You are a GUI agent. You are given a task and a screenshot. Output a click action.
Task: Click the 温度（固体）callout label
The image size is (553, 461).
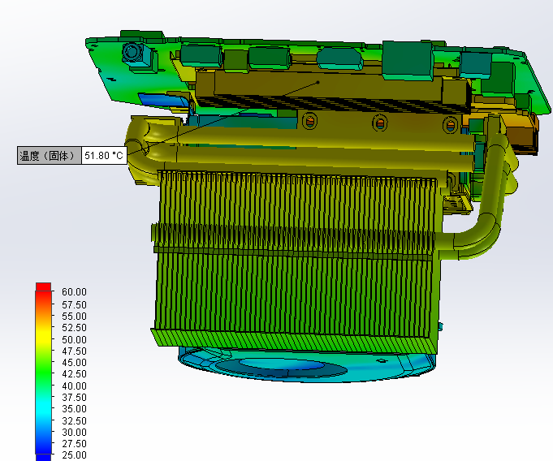tap(50, 156)
